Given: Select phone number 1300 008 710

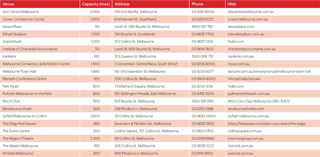Looking at the screenshot, I should click(x=203, y=56).
